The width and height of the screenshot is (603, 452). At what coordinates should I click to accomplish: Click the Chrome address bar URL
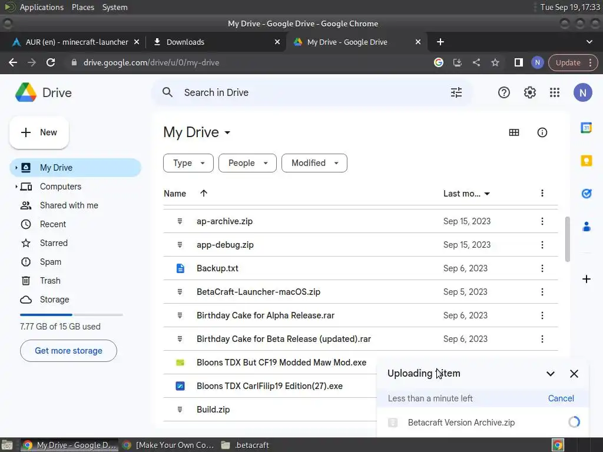(151, 62)
